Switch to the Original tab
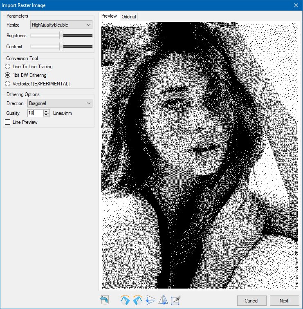 click(129, 17)
